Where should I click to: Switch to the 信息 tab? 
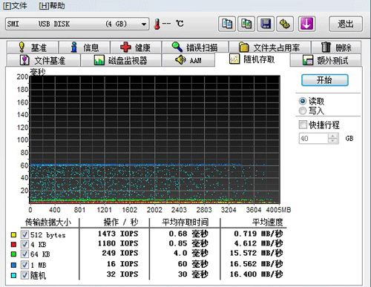85,47
